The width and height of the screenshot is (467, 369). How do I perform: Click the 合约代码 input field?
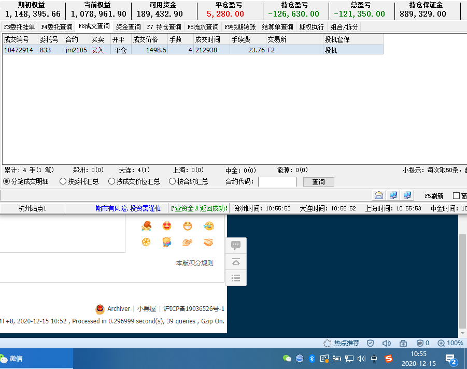tap(277, 182)
